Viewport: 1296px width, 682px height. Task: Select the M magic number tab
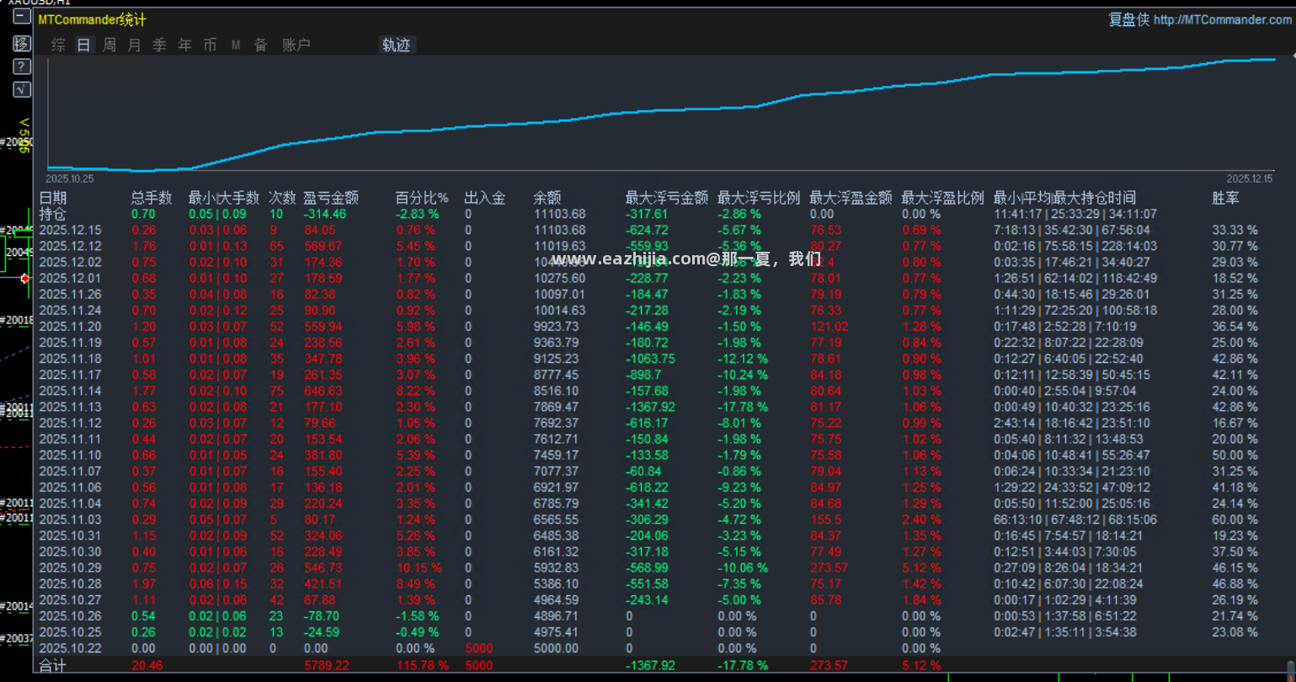pos(236,45)
